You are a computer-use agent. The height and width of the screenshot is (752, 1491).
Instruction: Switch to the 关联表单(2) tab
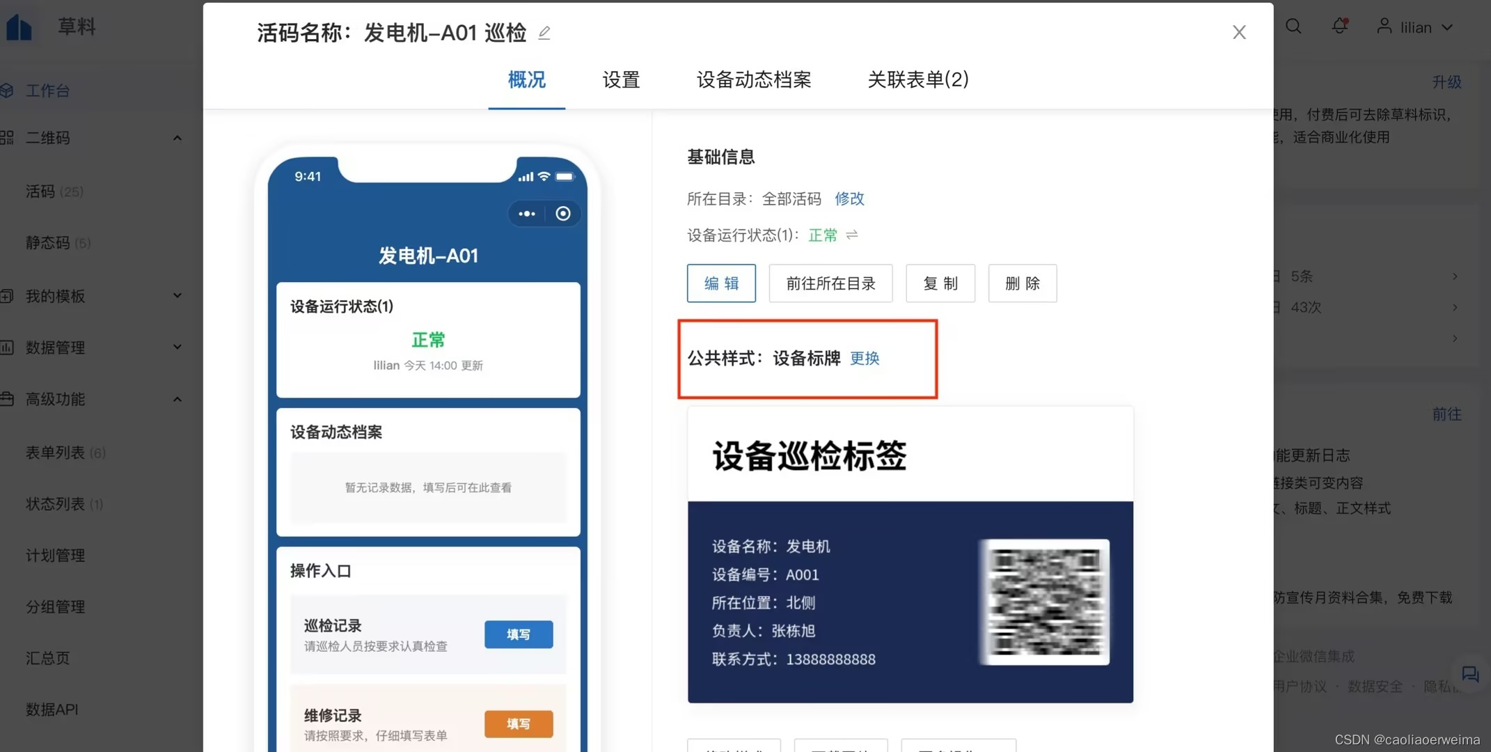(x=917, y=79)
